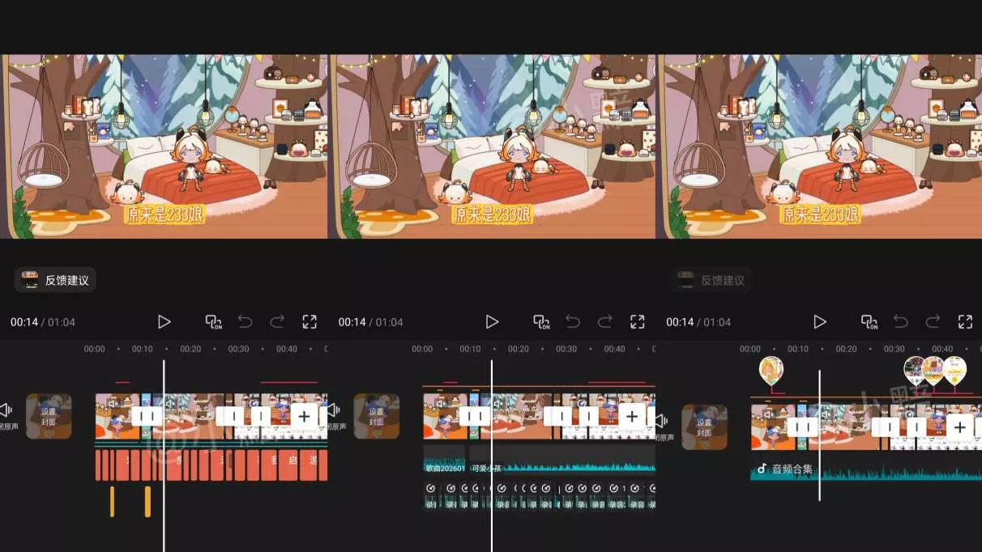This screenshot has height=552, width=982.
Task: Tap 00:30 on the second screen ruler
Action: (566, 349)
